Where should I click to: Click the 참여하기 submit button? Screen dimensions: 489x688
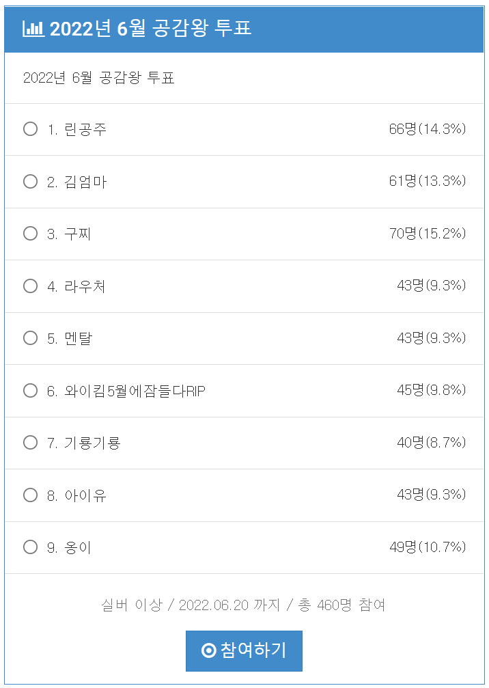pos(244,650)
